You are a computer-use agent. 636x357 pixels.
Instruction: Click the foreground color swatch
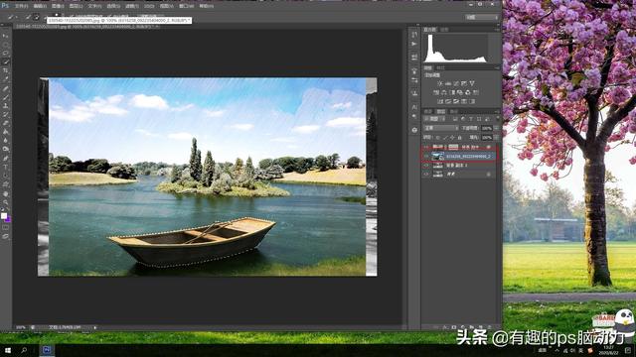tap(4, 215)
